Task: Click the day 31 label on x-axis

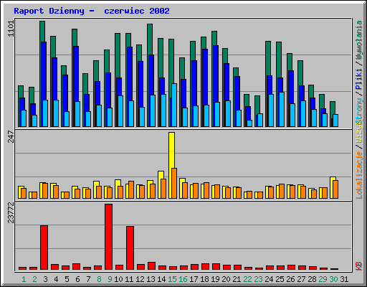Action: tap(344, 279)
